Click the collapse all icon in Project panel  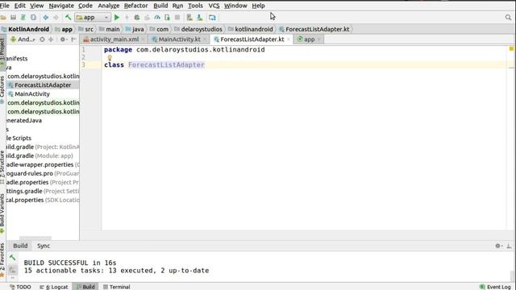click(x=51, y=39)
